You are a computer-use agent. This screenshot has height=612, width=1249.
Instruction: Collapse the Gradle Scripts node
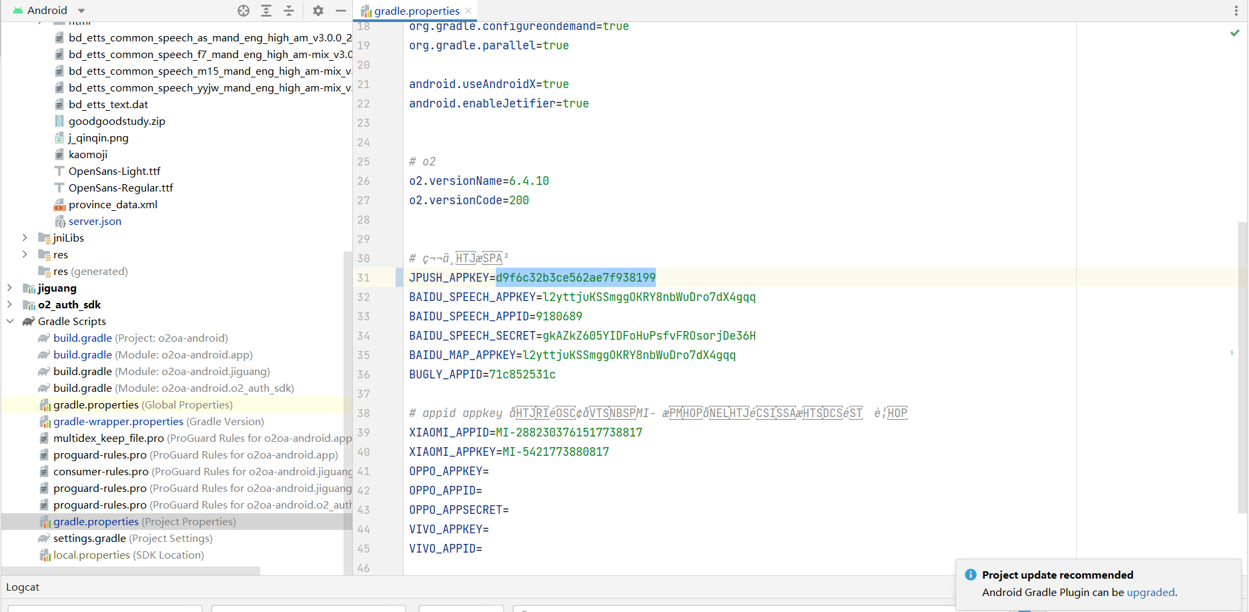pos(9,321)
